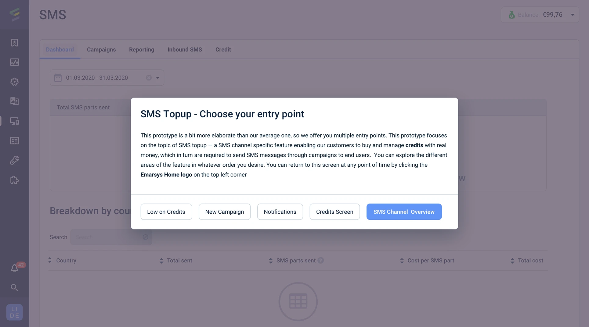The image size is (589, 327).
Task: Click the wrench tools icon in sidebar
Action: click(14, 160)
